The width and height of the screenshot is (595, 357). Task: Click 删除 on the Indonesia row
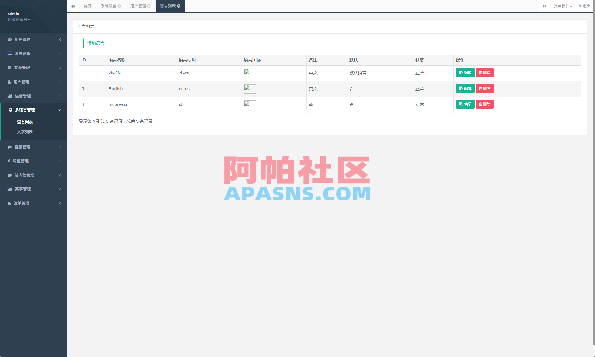tap(485, 104)
